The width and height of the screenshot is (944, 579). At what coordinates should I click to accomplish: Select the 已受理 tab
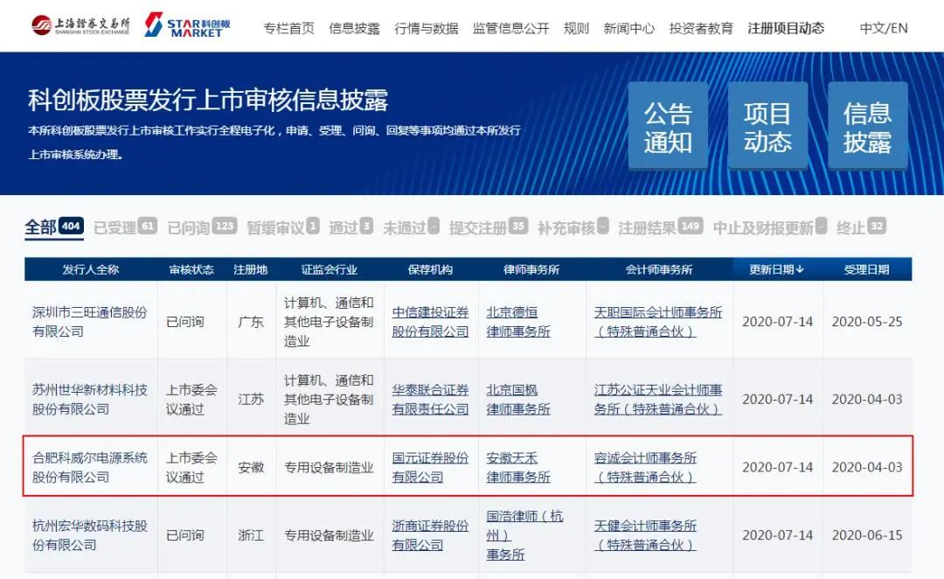(125, 227)
